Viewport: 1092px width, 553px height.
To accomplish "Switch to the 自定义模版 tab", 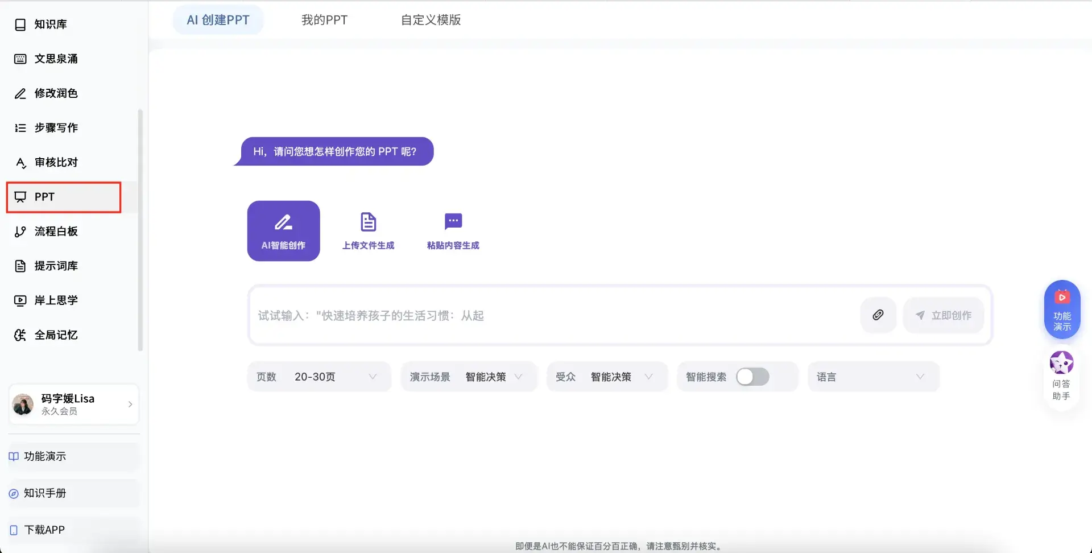I will pos(431,20).
